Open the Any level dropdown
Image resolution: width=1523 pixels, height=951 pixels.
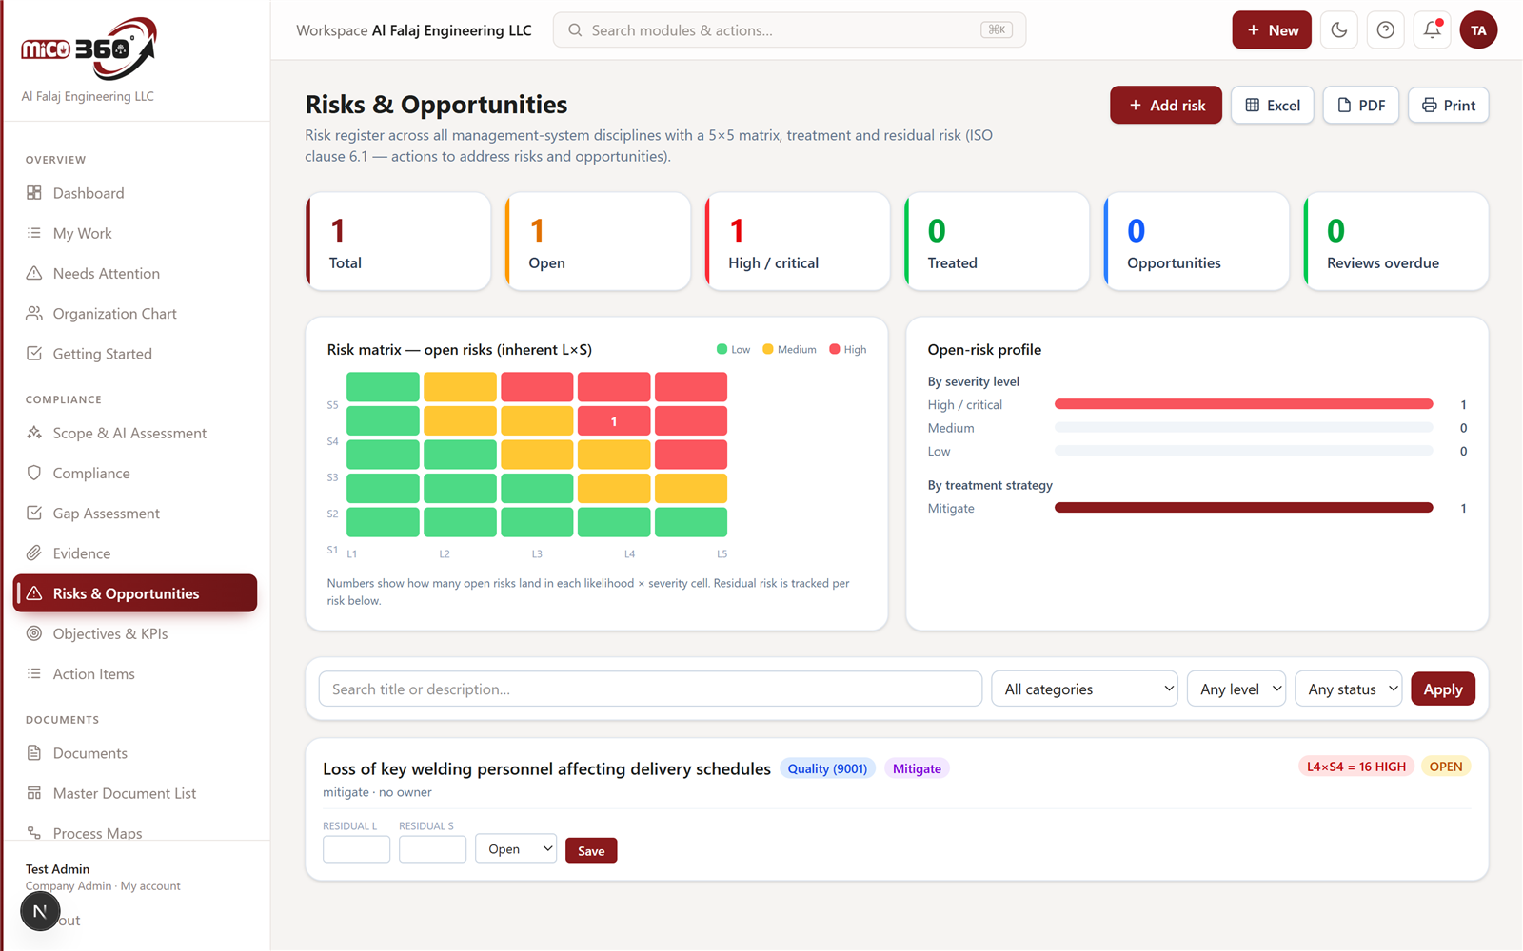tap(1236, 689)
